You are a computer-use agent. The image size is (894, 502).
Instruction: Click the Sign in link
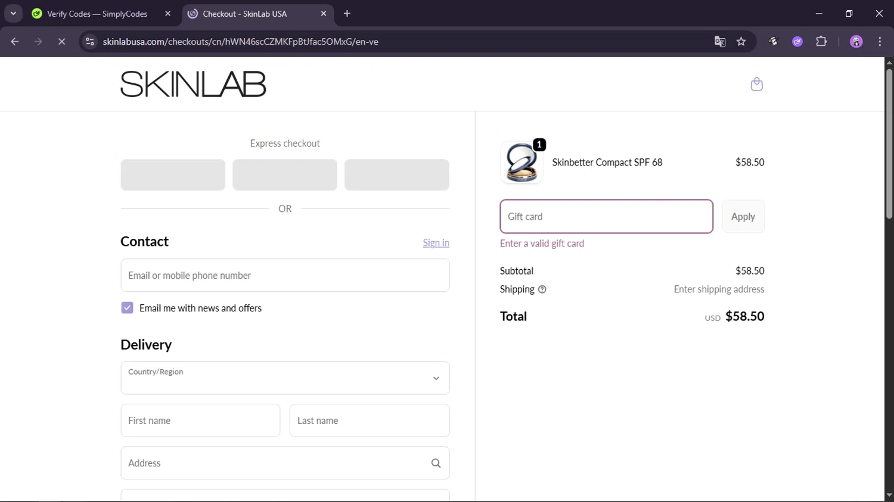coord(436,243)
